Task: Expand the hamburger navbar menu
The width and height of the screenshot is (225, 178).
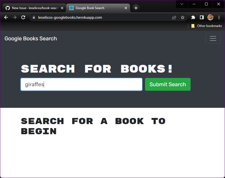Action: [x=213, y=38]
